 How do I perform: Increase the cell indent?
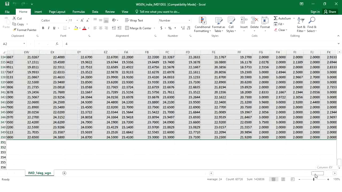119,28
